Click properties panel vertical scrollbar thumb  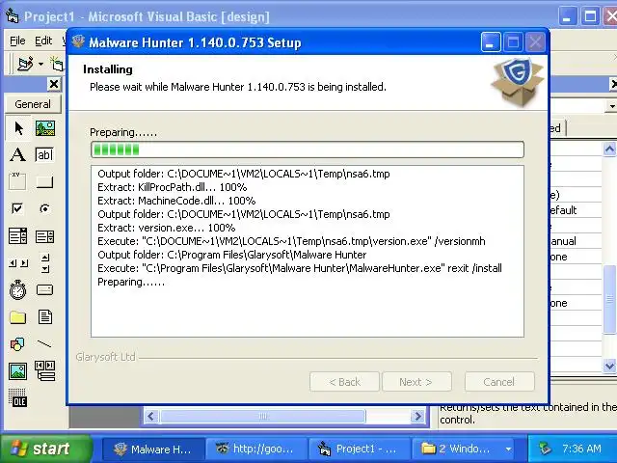(609, 299)
